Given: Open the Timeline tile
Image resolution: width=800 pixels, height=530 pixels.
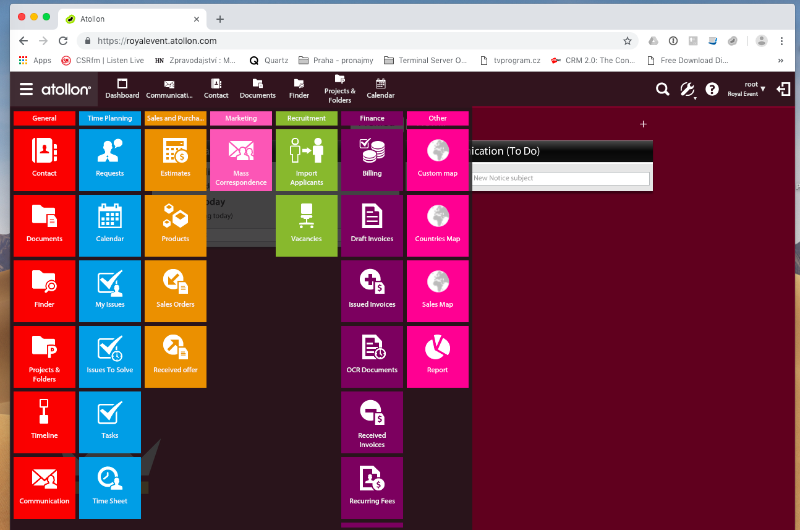Looking at the screenshot, I should pyautogui.click(x=45, y=422).
